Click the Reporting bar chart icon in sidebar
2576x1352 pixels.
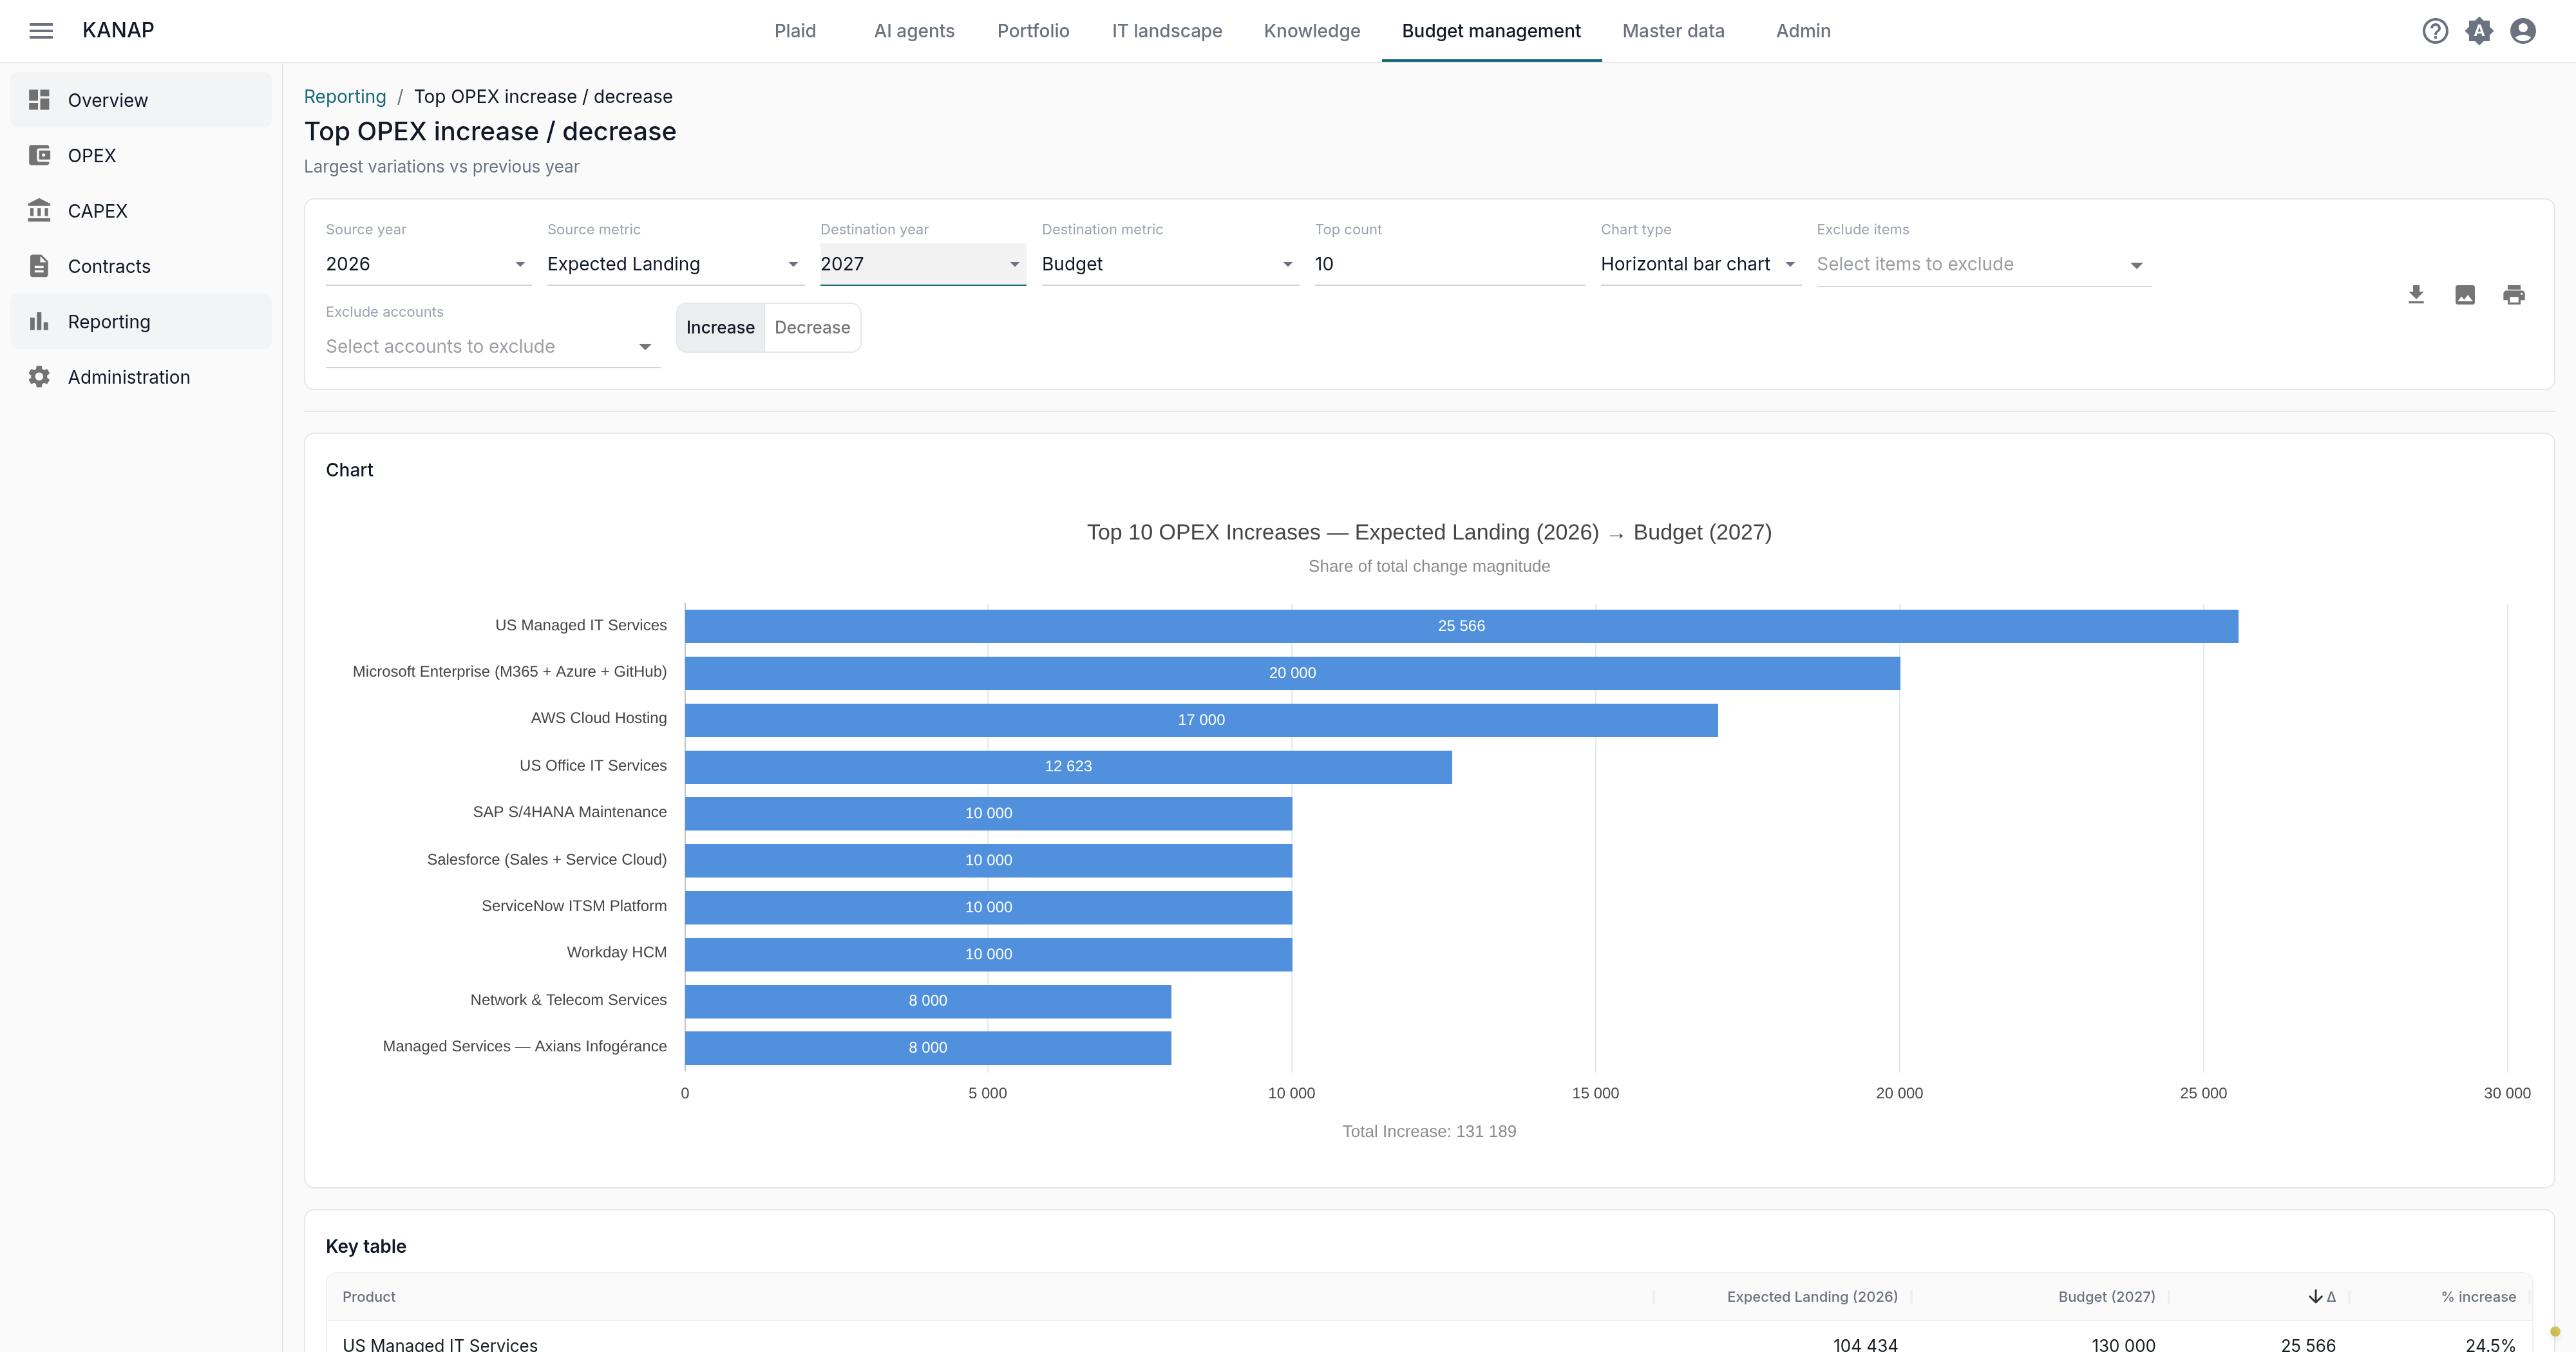pos(39,321)
